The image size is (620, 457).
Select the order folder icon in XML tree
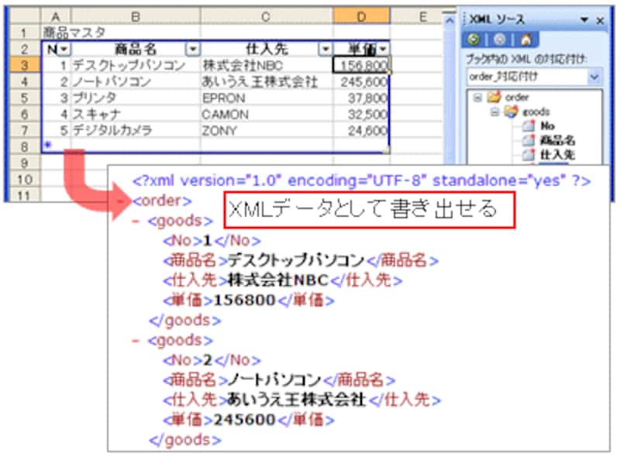click(494, 98)
